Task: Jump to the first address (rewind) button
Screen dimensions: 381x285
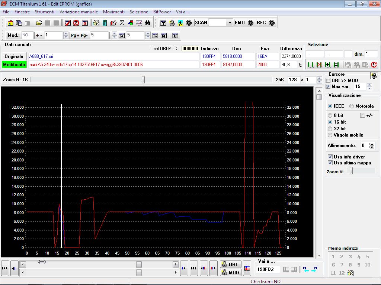Action: point(5,268)
